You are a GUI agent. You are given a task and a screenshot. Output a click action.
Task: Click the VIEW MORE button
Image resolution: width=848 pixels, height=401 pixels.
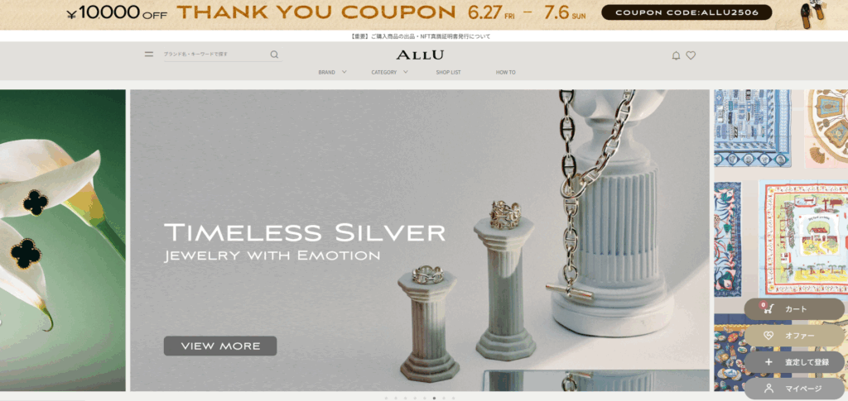tap(220, 346)
